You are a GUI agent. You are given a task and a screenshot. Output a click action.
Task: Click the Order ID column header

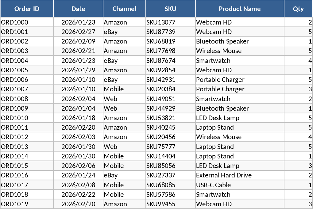click(x=27, y=9)
